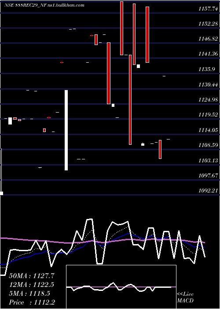Click the NSE 888REC29_NF chart title text
Image resolution: width=220 pixels, height=309 pixels.
click(44, 5)
